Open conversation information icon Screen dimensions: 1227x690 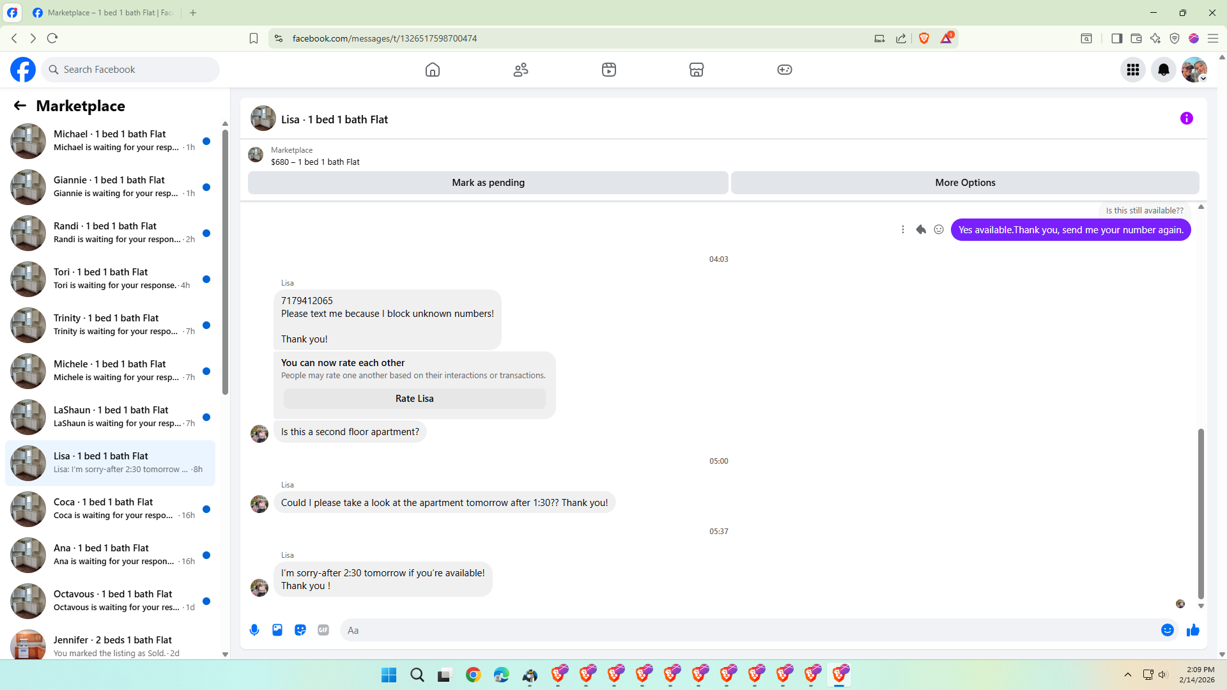click(1186, 118)
